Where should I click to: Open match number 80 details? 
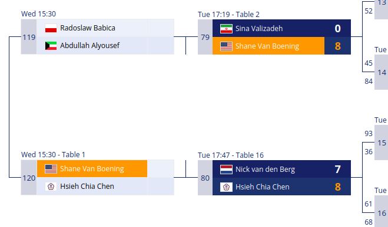click(205, 178)
